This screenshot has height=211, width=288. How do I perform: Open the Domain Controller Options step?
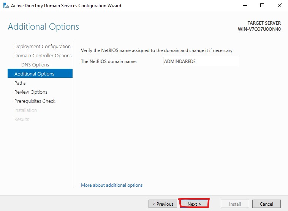coord(43,55)
